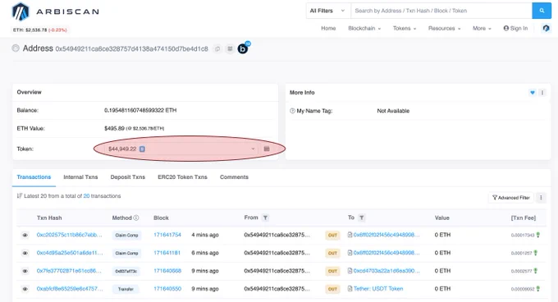Preview transaction 0xc4d95a25e501a6de11 via eye icon
This screenshot has height=302, width=558.
[x=25, y=253]
